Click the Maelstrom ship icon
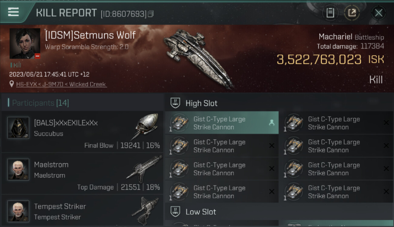 pyautogui.click(x=145, y=169)
